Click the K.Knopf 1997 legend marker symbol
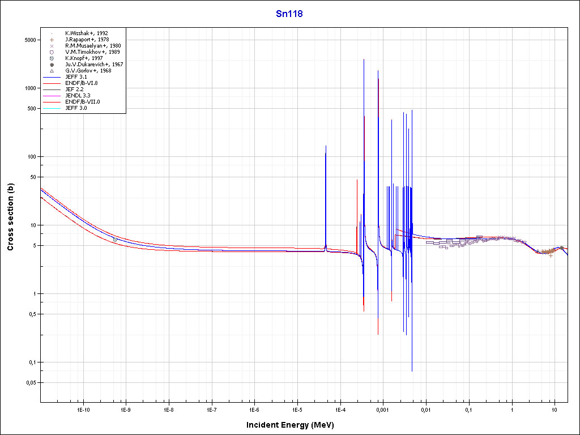Image resolution: width=580 pixels, height=435 pixels. [x=52, y=58]
